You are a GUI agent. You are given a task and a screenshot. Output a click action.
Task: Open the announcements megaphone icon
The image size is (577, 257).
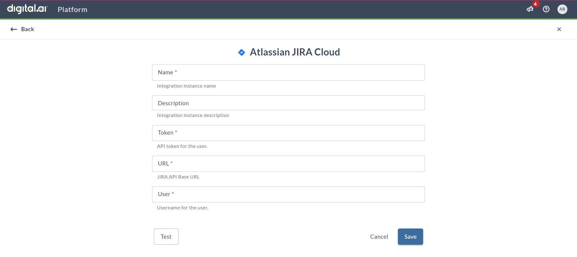click(530, 9)
